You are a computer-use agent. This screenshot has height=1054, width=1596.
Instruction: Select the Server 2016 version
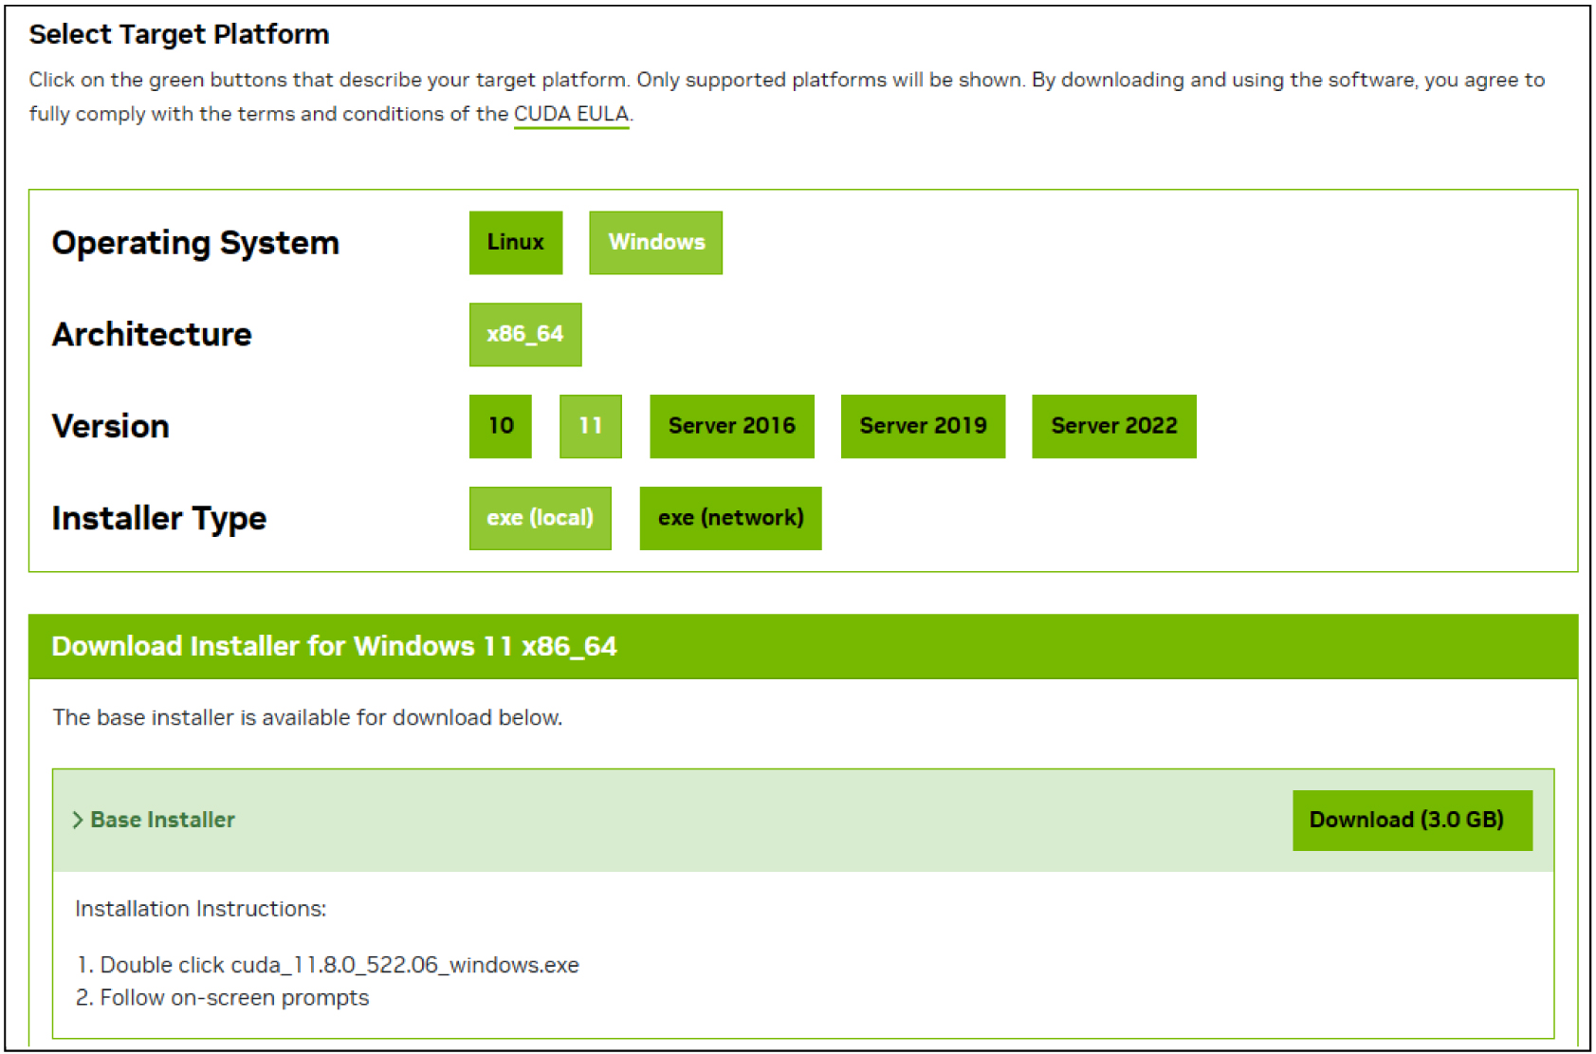tap(732, 426)
